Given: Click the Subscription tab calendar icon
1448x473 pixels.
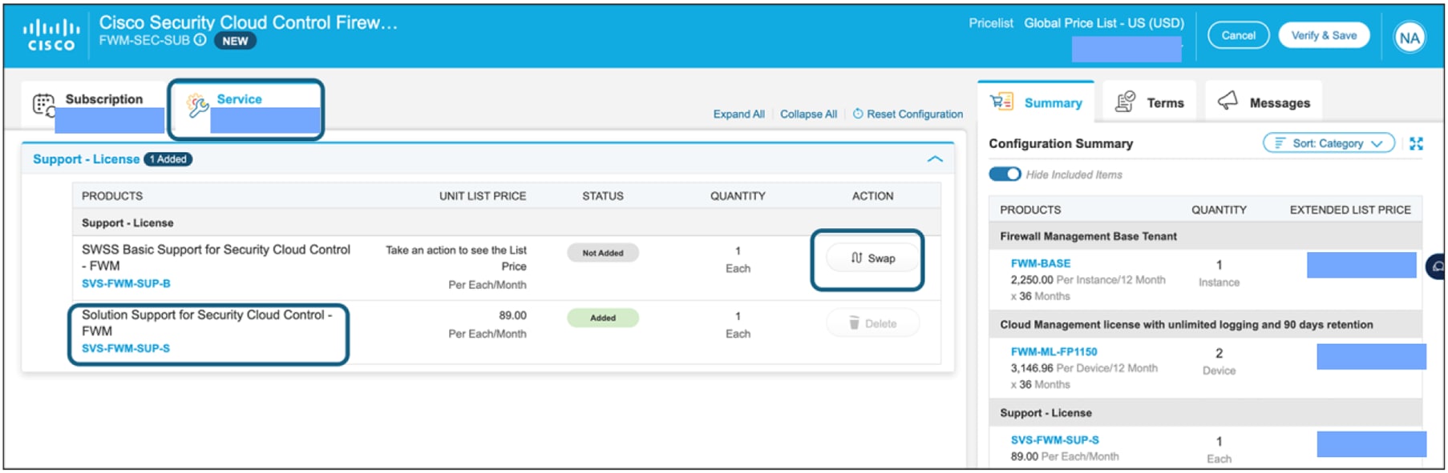Looking at the screenshot, I should click(44, 105).
